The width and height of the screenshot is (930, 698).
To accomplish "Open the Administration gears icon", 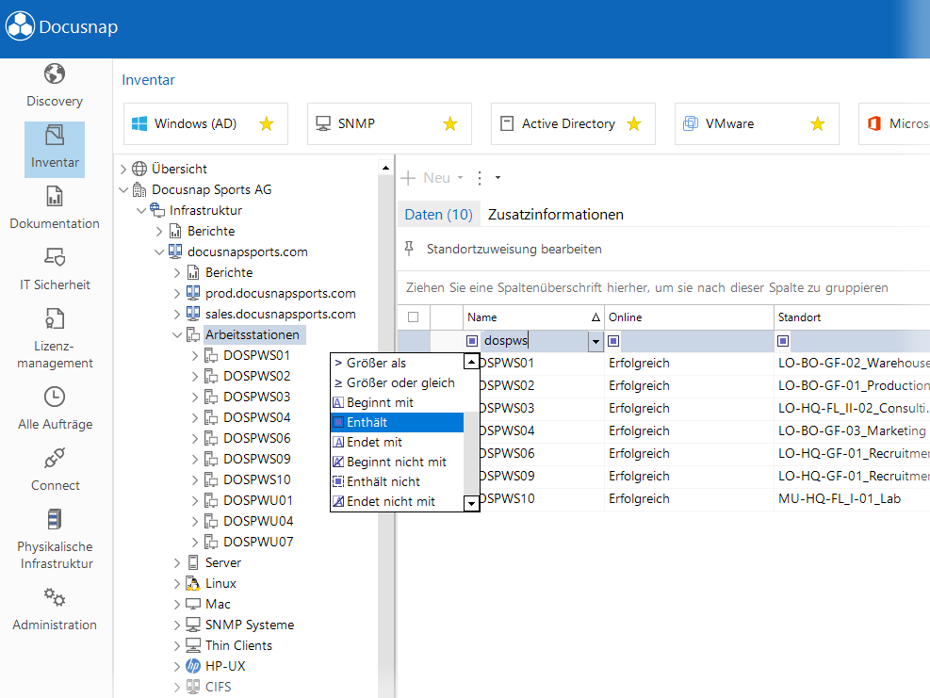I will pos(55,596).
